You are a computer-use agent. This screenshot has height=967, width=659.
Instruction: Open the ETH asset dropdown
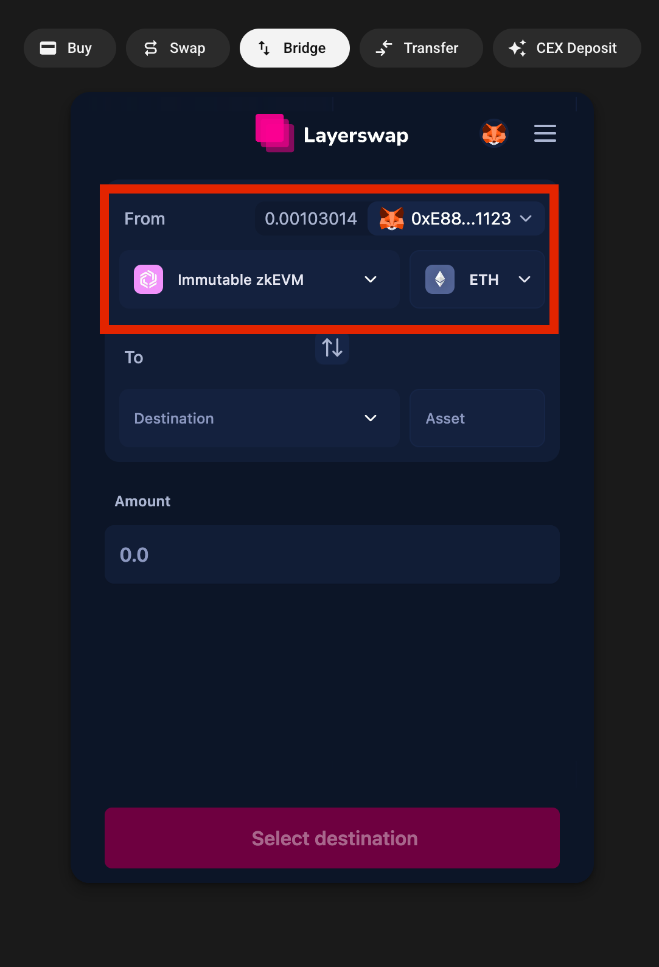(x=477, y=279)
